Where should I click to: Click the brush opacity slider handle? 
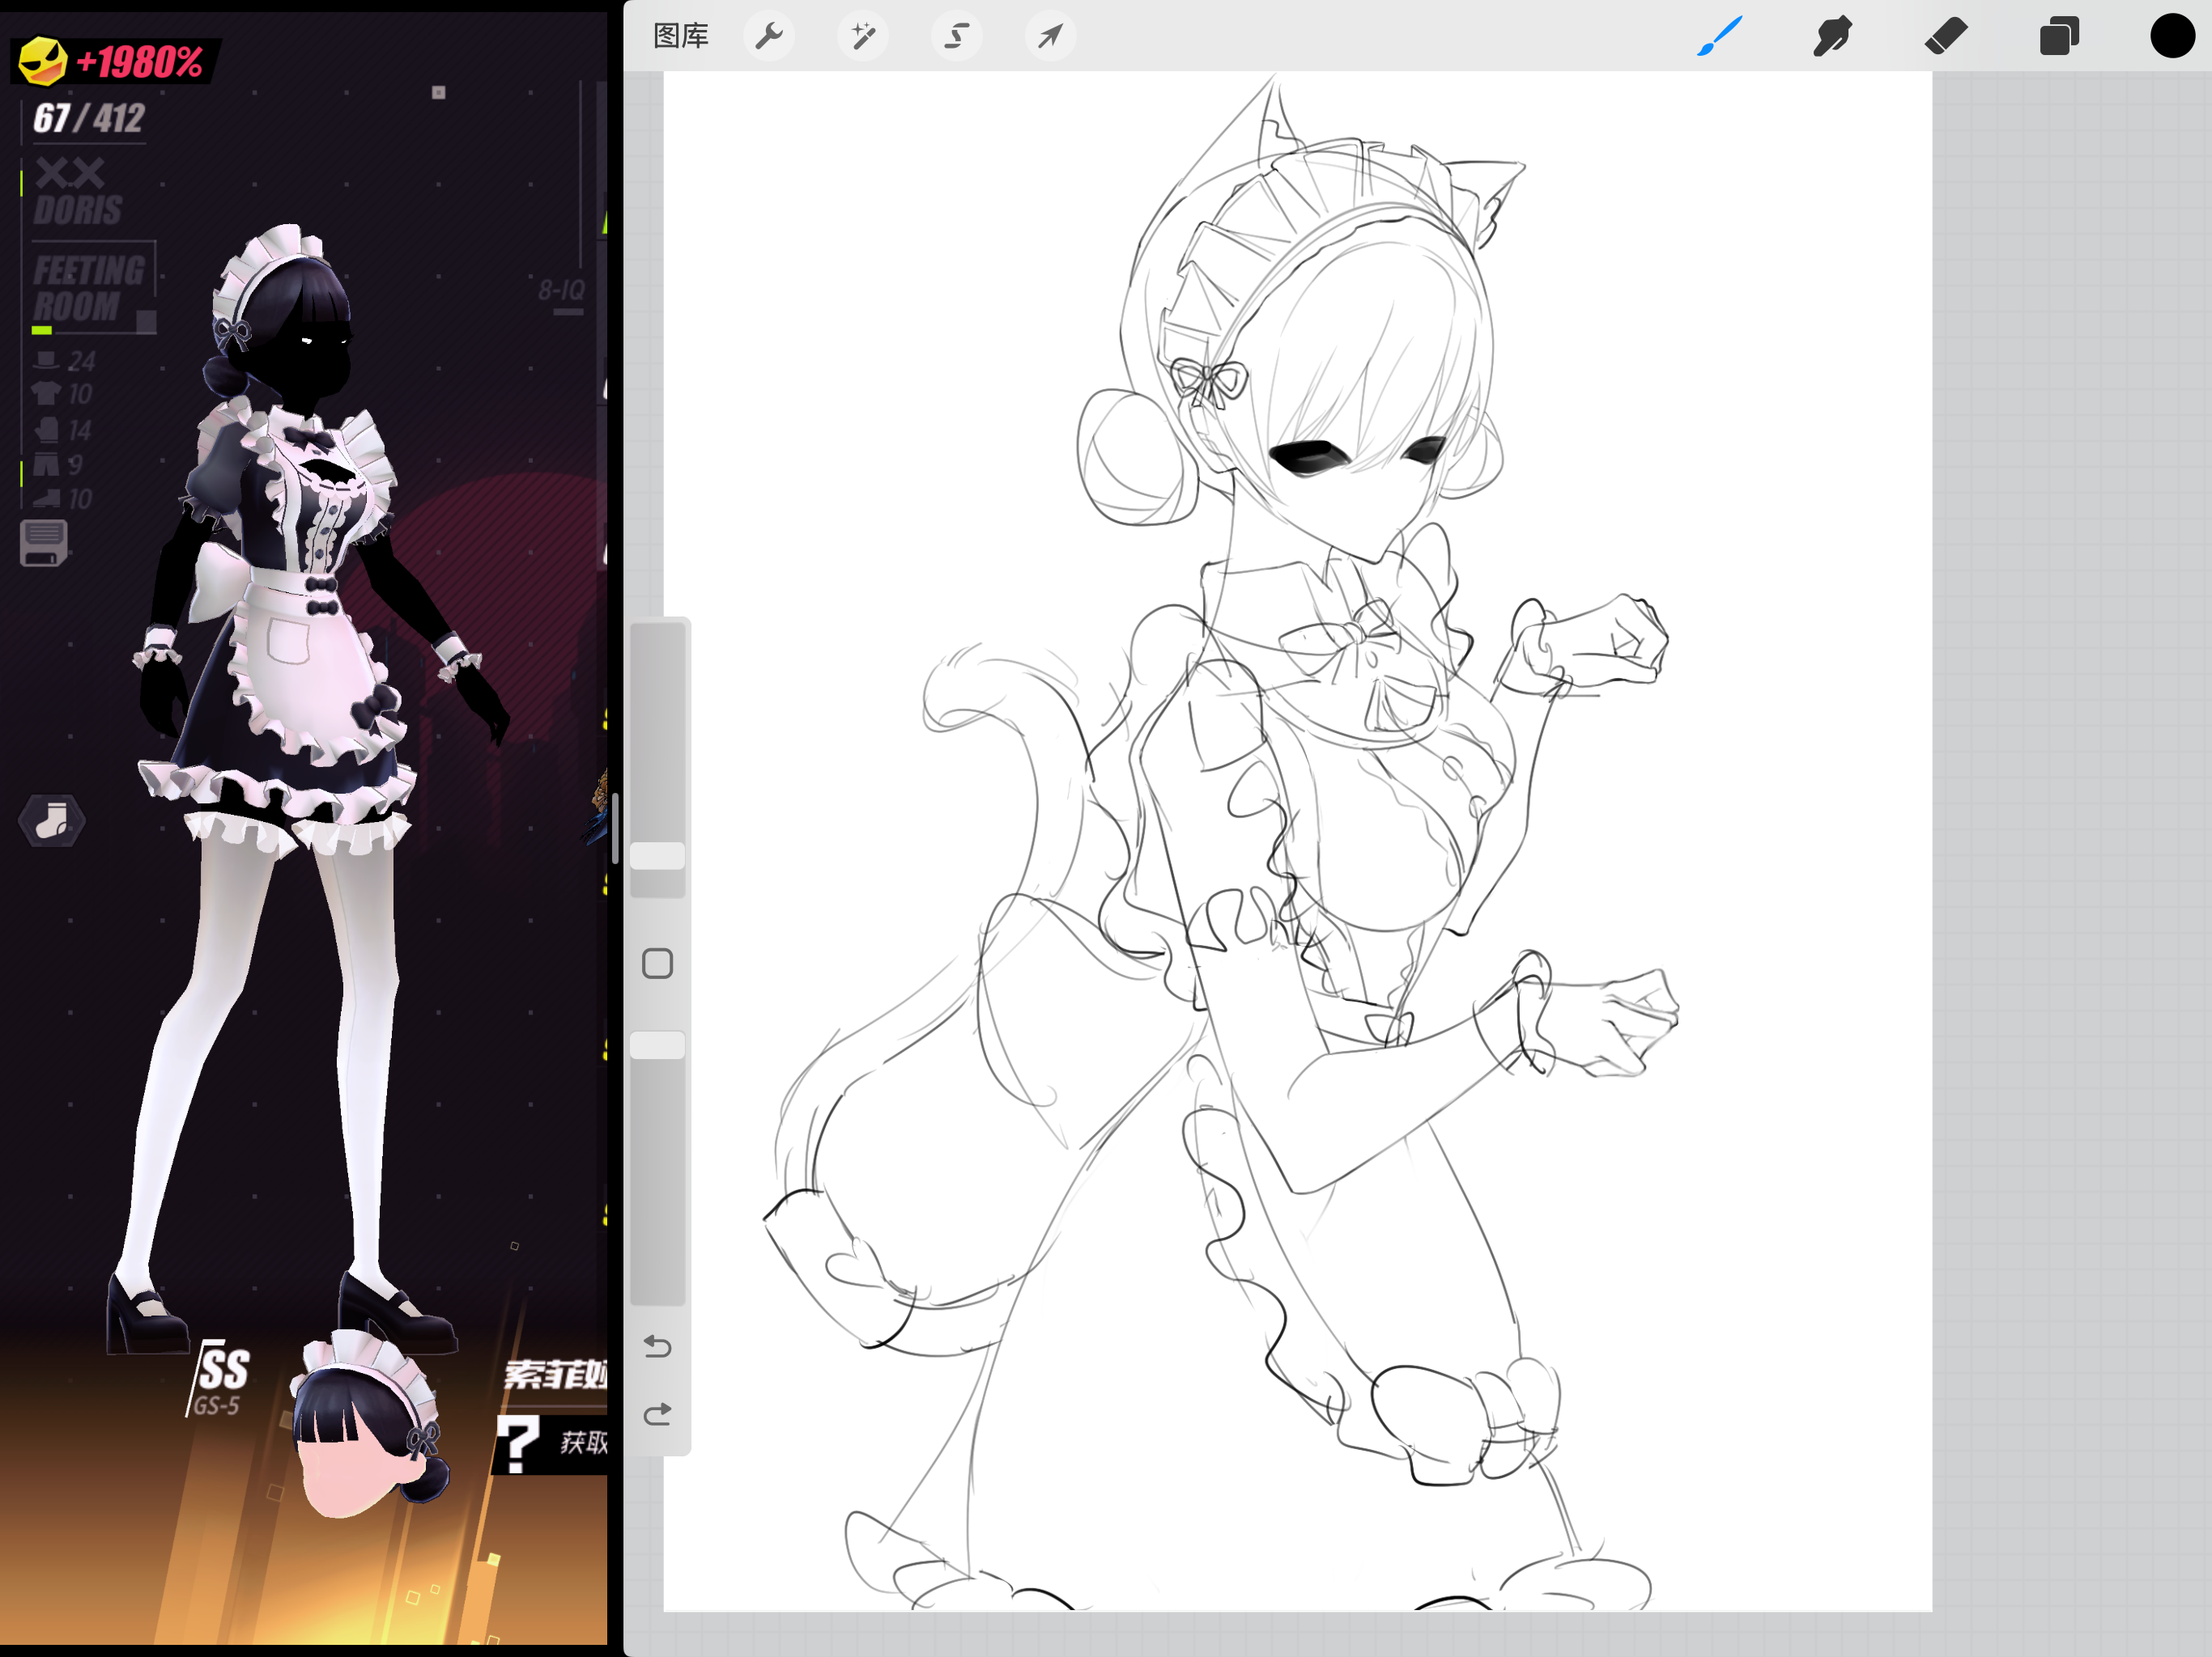click(x=657, y=1045)
